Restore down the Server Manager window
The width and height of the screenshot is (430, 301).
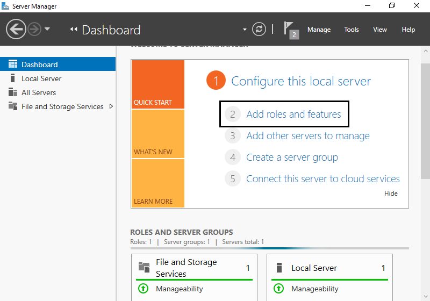tap(392, 6)
